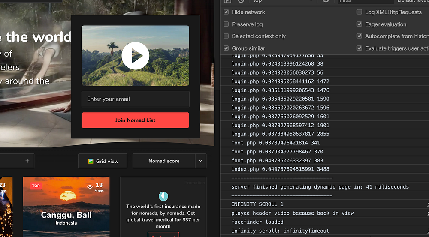Viewport: 429px width, 237px height.
Task: Uncheck Hide network
Action: pyautogui.click(x=226, y=12)
